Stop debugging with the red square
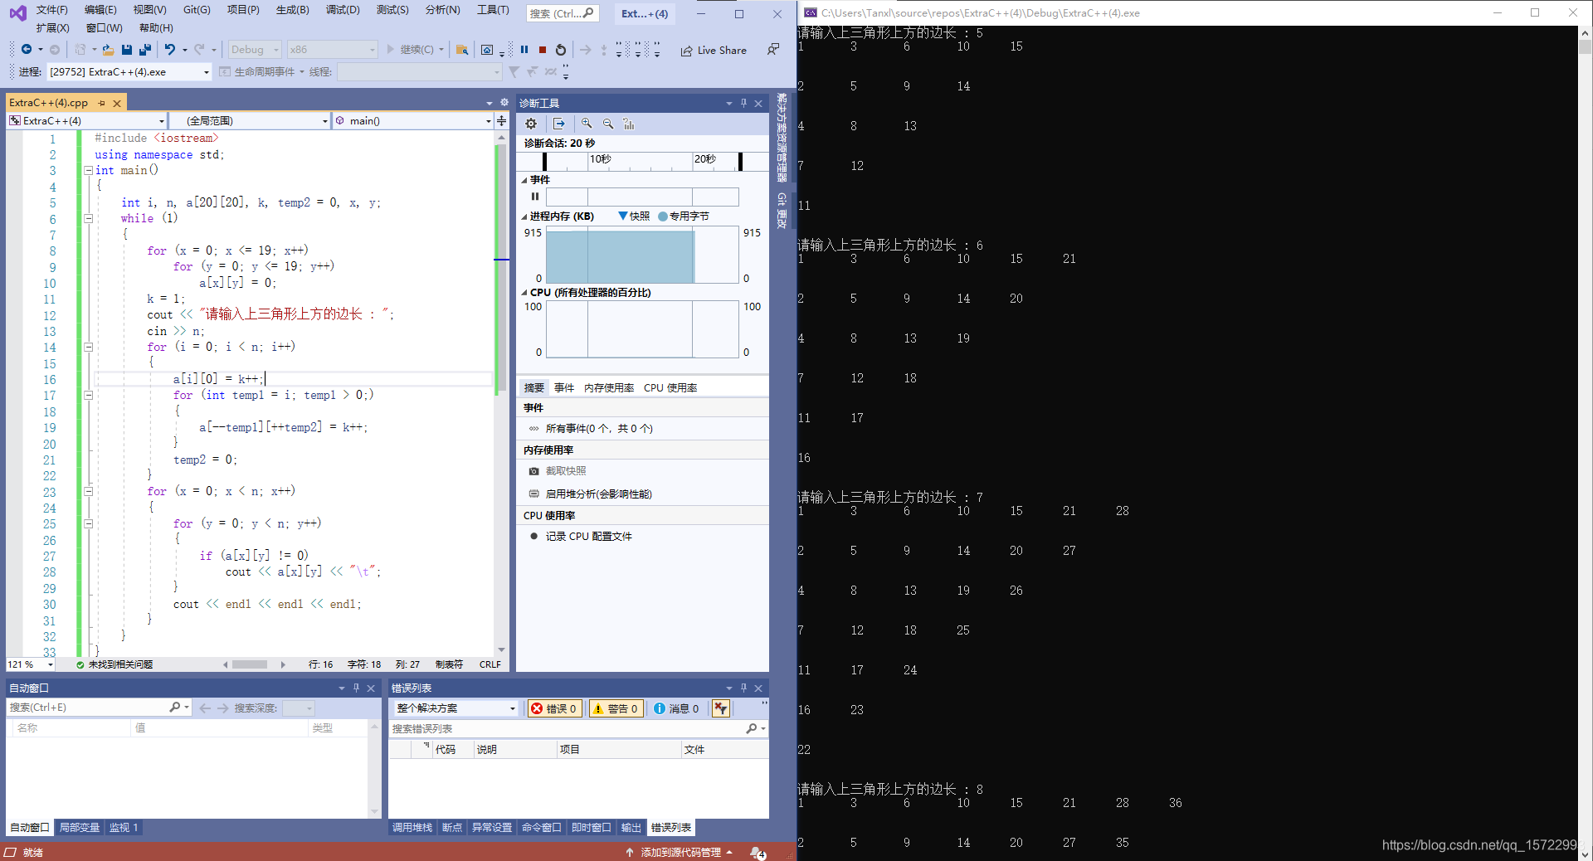The width and height of the screenshot is (1593, 861). (543, 50)
